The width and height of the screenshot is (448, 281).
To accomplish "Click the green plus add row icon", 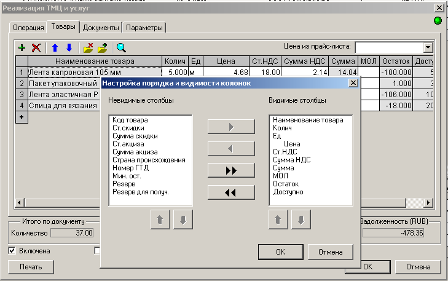I will [22, 48].
